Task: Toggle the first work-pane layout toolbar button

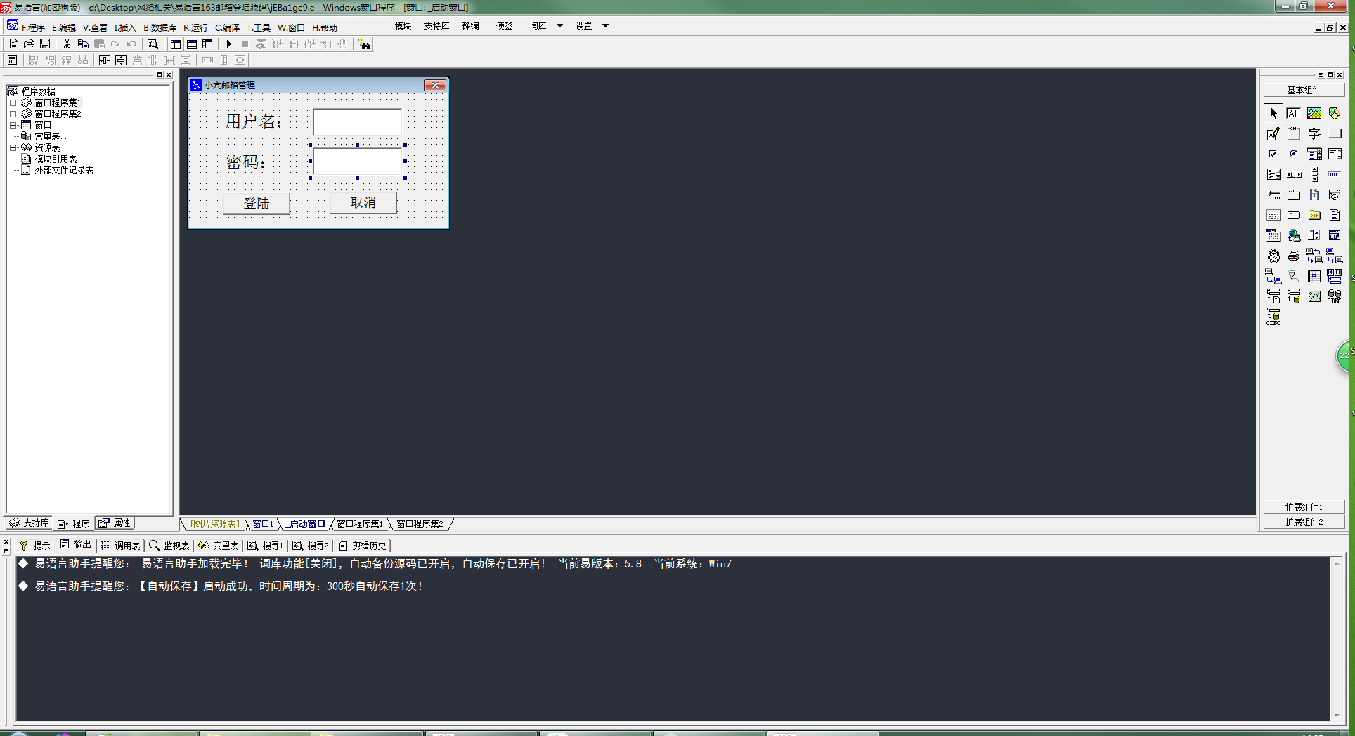Action: click(x=176, y=44)
